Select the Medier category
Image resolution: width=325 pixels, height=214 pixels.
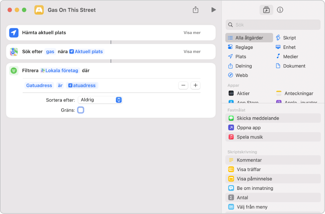[x=287, y=56]
